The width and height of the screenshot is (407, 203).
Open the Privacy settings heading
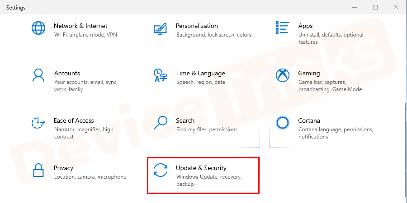point(63,168)
